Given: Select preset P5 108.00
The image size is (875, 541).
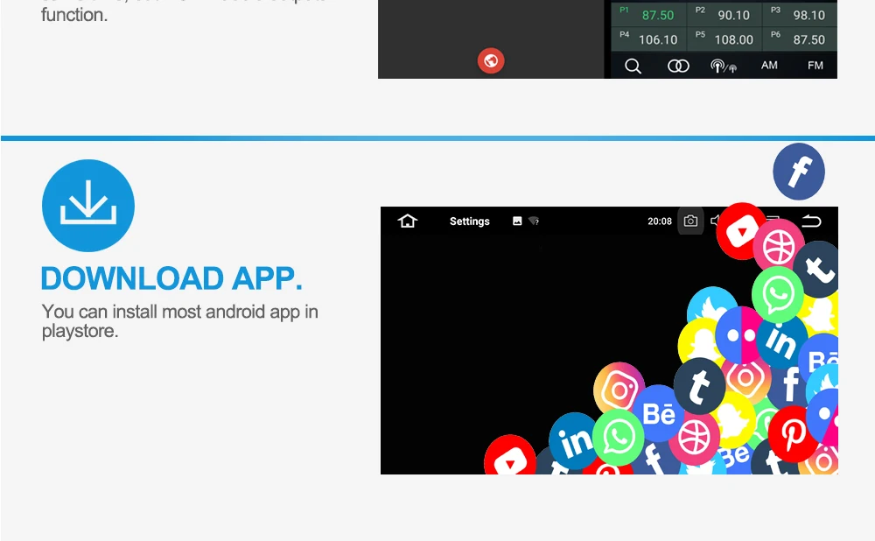Looking at the screenshot, I should (x=724, y=39).
